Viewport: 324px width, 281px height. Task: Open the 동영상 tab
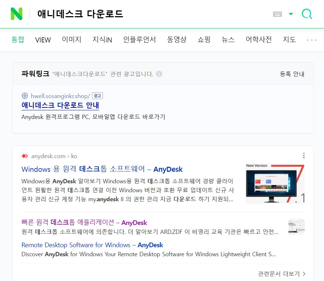(177, 40)
